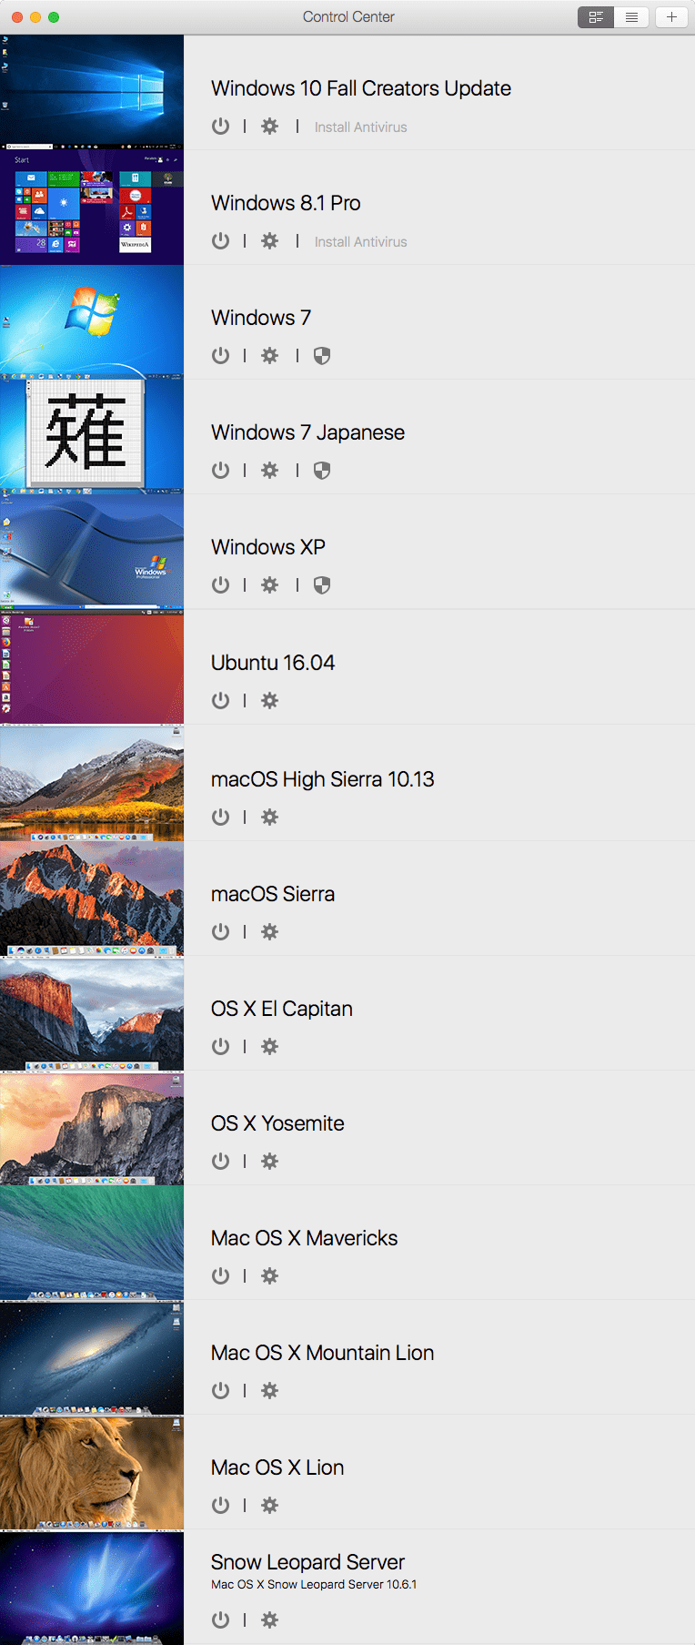Click Install Antivirus for Windows 10 Fall Creators Update
Image resolution: width=695 pixels, height=1645 pixels.
pos(360,127)
